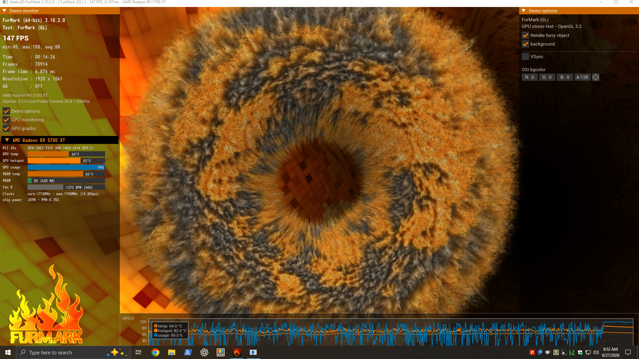Click 'OpenGL 3.2.0 Core Profile Context' line
Image resolution: width=639 pixels, height=359 pixels.
pyautogui.click(x=46, y=101)
